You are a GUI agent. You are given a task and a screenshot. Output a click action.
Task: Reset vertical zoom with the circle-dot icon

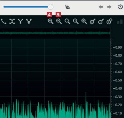tap(109, 21)
